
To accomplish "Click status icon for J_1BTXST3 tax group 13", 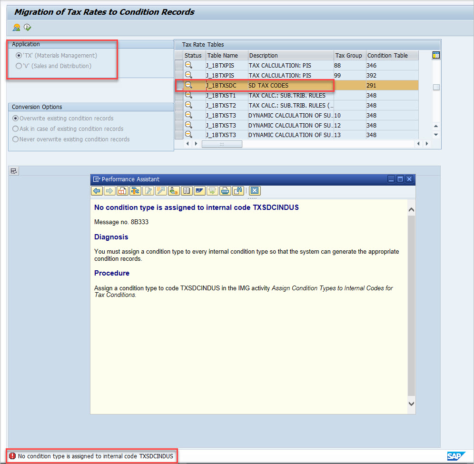I will [188, 135].
